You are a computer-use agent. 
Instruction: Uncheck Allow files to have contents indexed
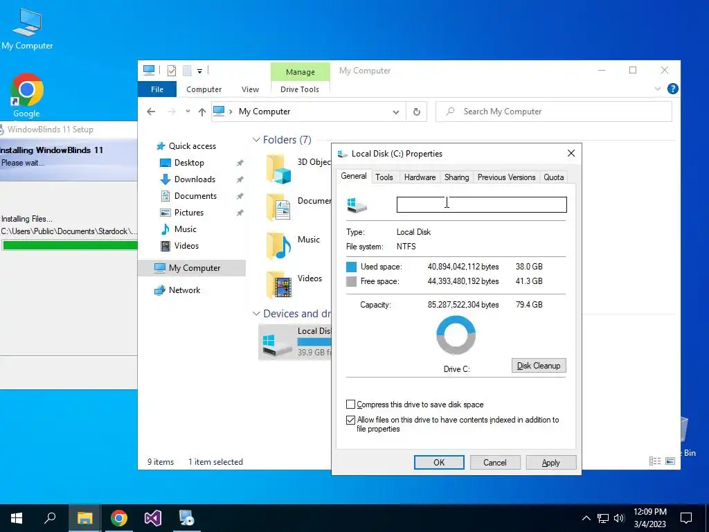pos(350,420)
